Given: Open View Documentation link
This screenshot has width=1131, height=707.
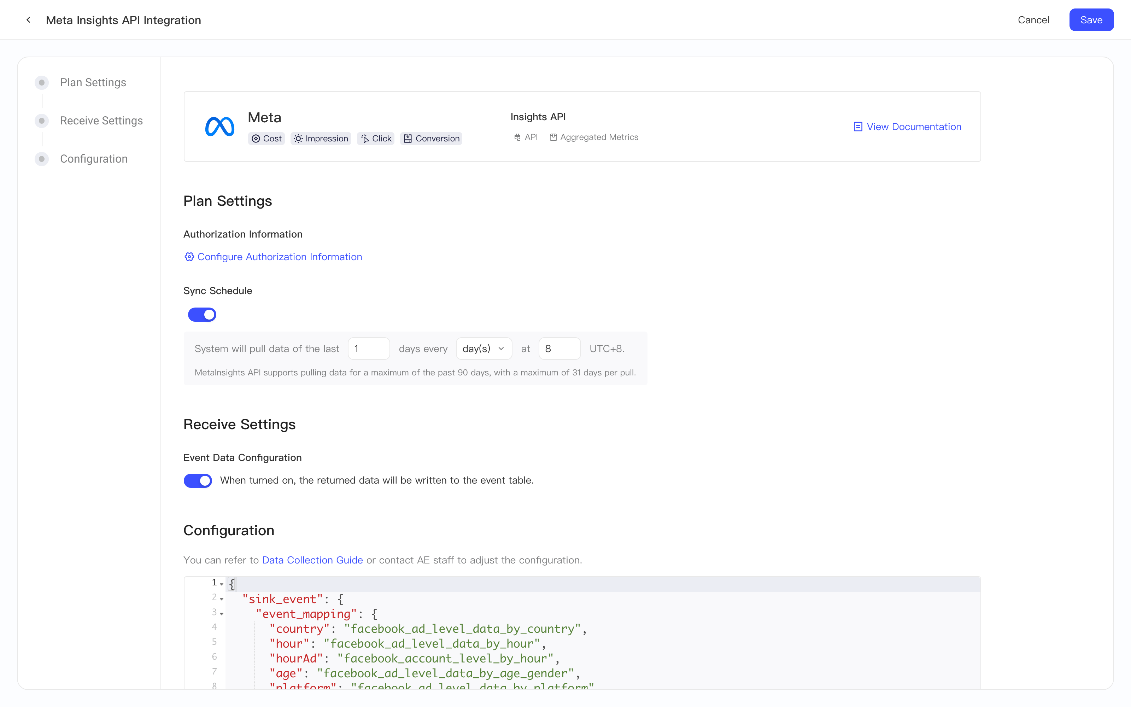Looking at the screenshot, I should 907,127.
